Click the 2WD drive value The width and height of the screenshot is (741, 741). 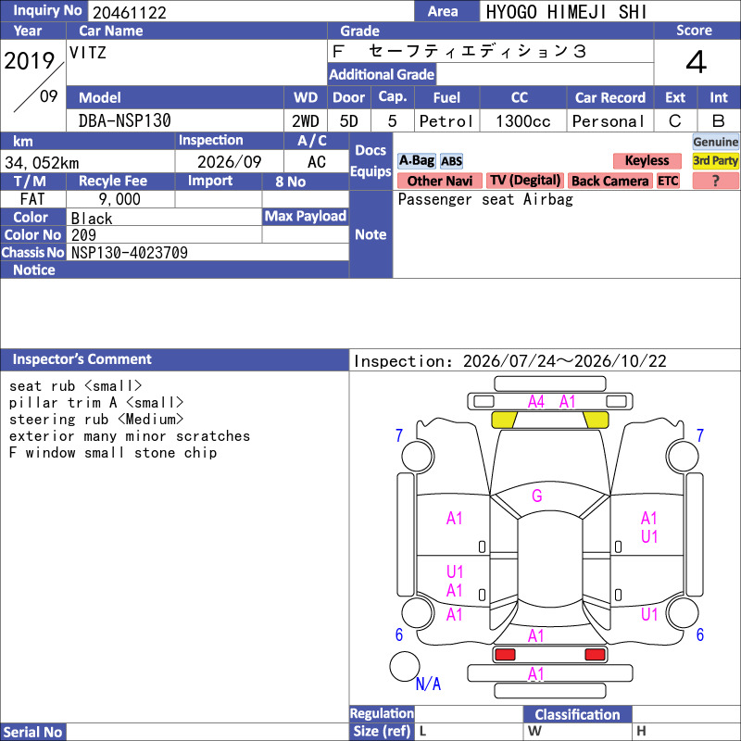(306, 121)
